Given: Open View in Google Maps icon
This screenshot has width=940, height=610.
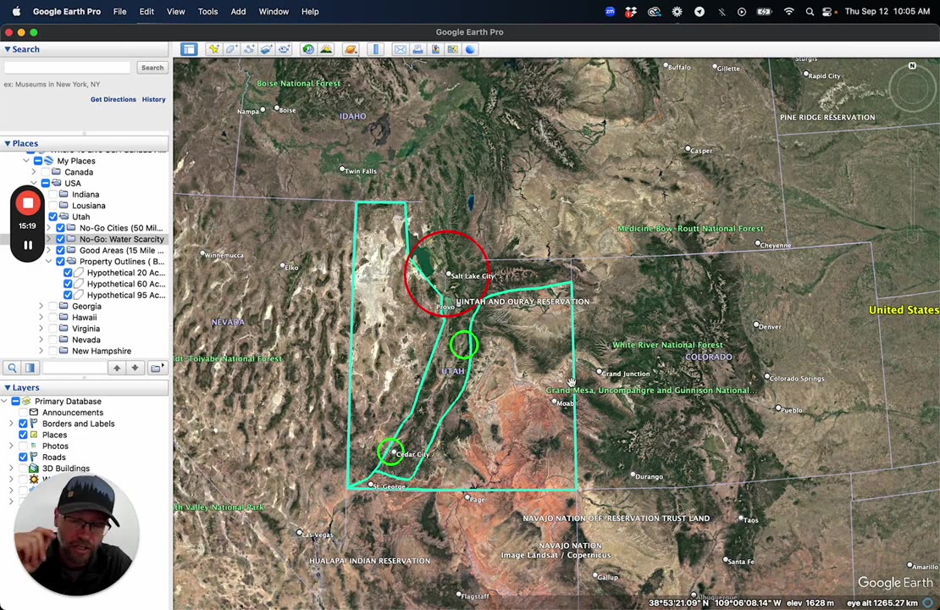Looking at the screenshot, I should 452,49.
